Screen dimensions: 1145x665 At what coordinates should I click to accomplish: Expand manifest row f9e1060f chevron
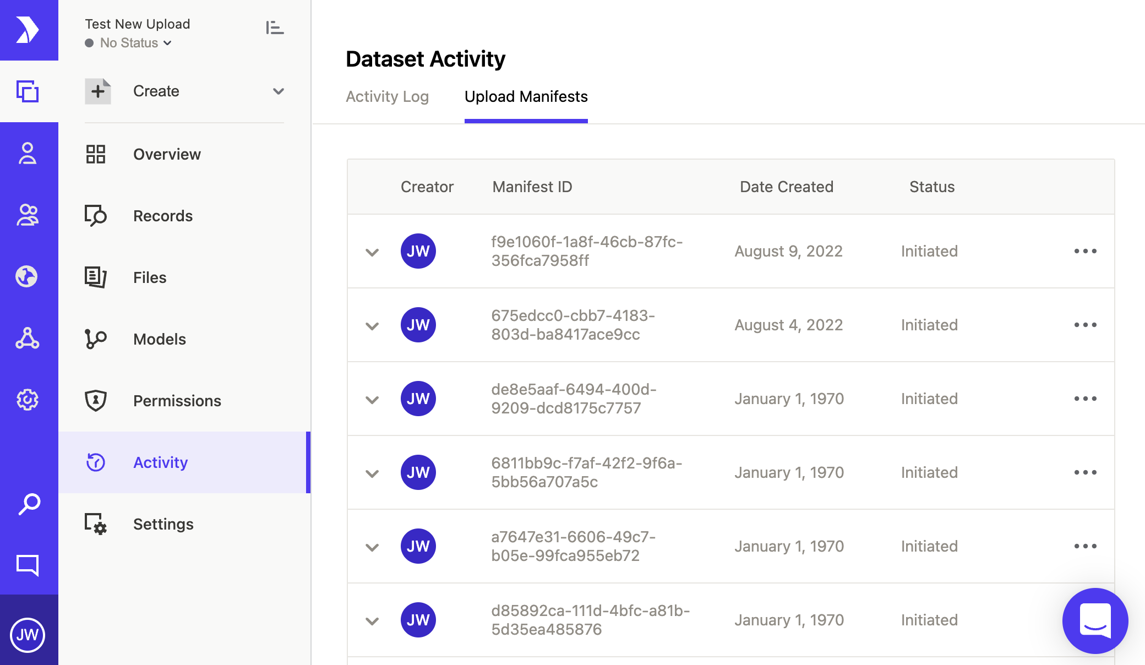pos(372,252)
